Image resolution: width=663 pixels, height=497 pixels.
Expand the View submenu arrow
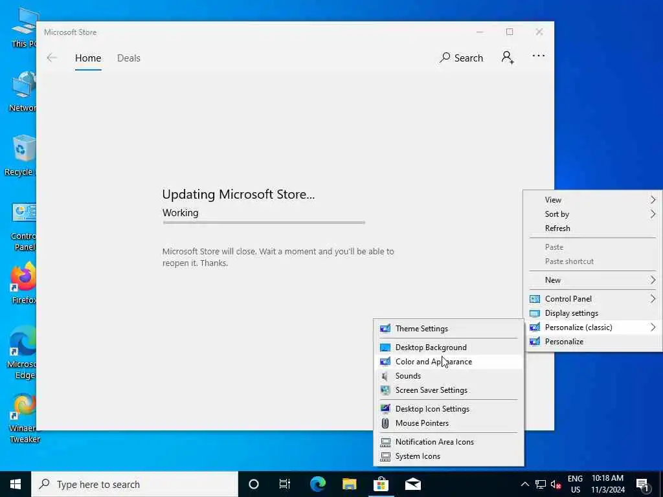tap(653, 199)
